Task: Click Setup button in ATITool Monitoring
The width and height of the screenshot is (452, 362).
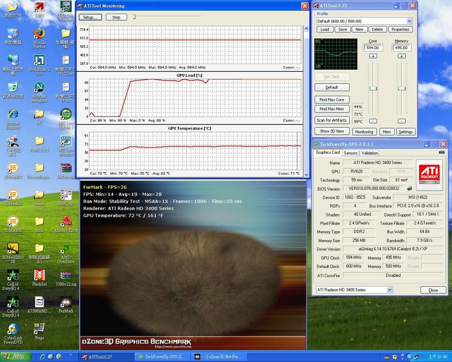Action: [90, 17]
